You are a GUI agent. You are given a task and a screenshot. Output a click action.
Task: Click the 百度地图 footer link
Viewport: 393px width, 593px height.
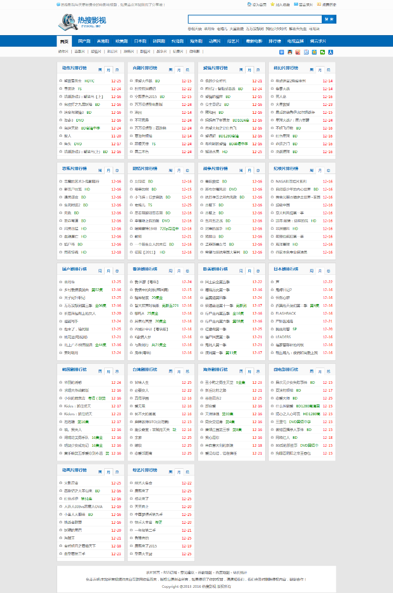click(222, 573)
